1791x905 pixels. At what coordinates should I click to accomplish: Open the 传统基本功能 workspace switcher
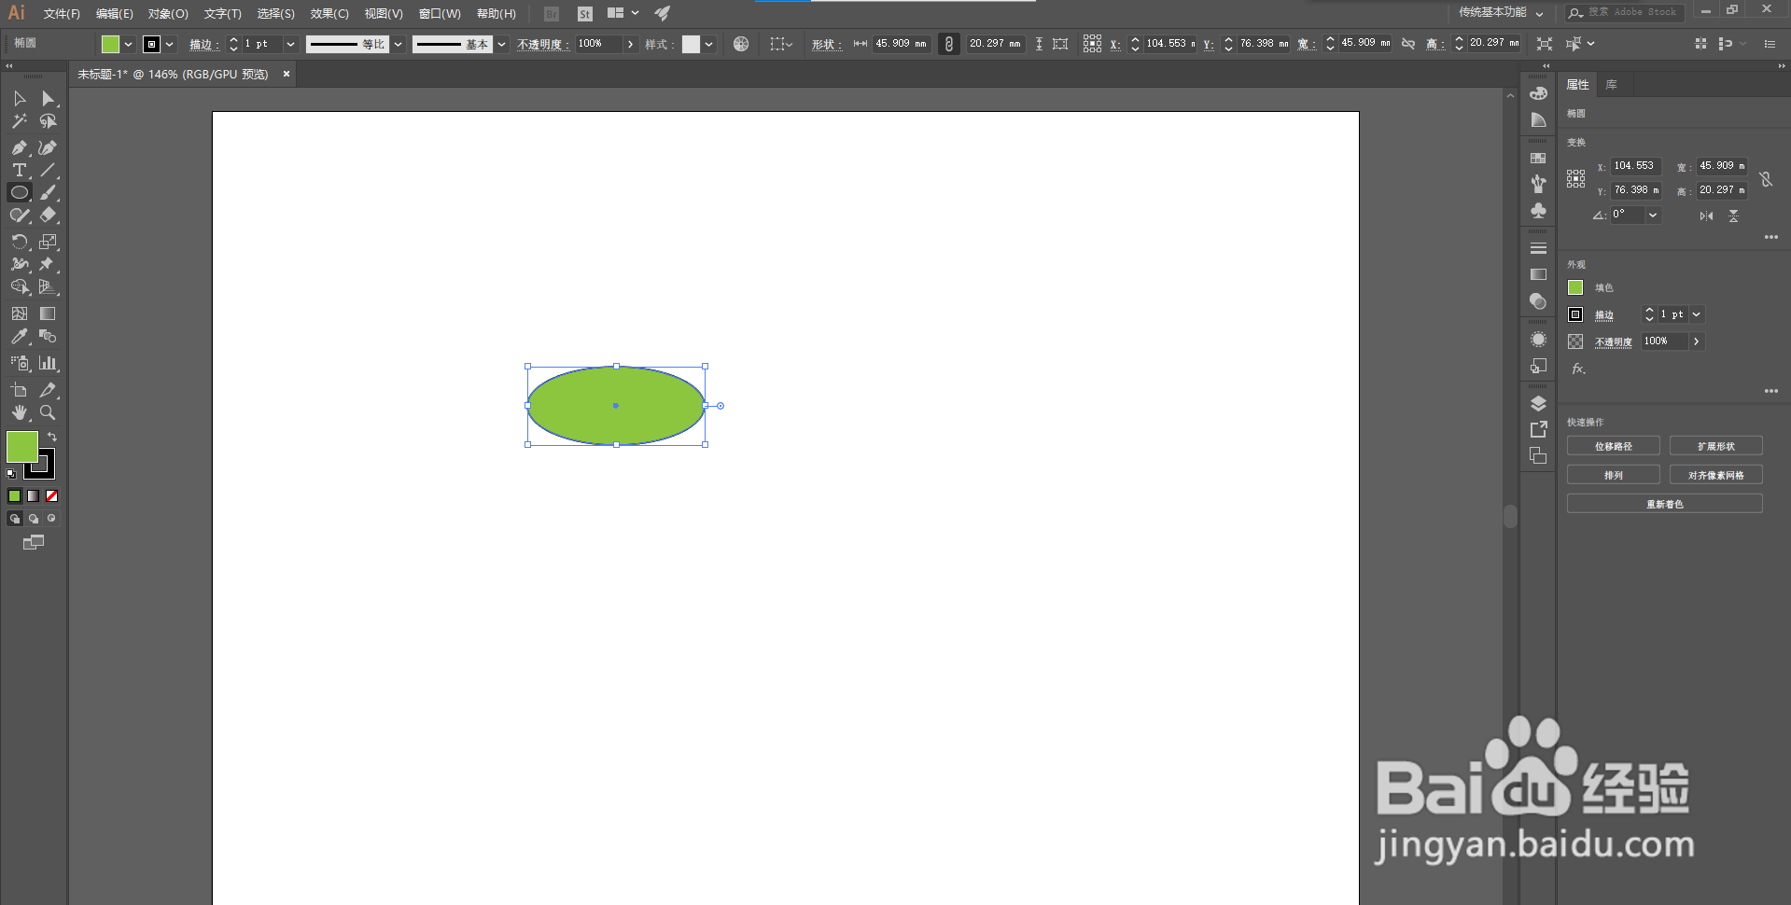[1501, 12]
